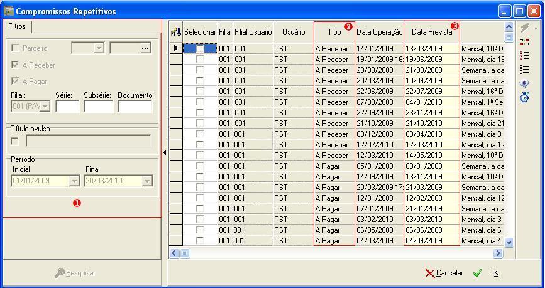The width and height of the screenshot is (545, 288).
Task: Click the lightning action icon in right toolbar
Action: [x=524, y=28]
